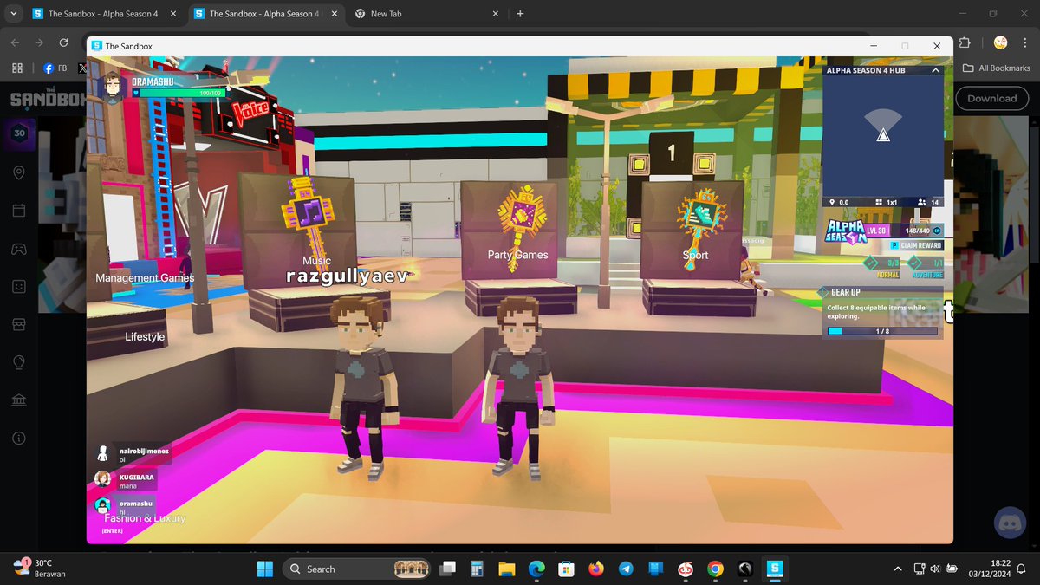Open the map pin icon in Sandbox sidebar
The image size is (1040, 585).
coord(19,173)
